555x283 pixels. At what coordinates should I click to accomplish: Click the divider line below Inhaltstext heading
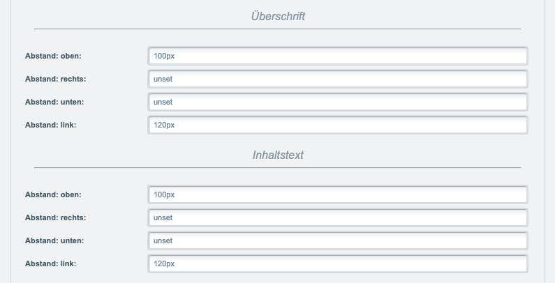click(278, 168)
